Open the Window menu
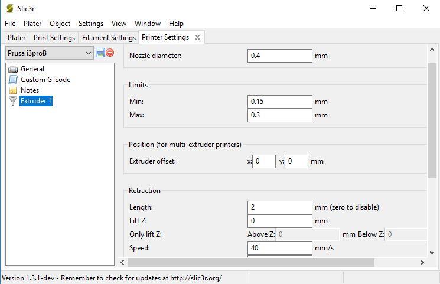The image size is (440, 284). (x=147, y=24)
